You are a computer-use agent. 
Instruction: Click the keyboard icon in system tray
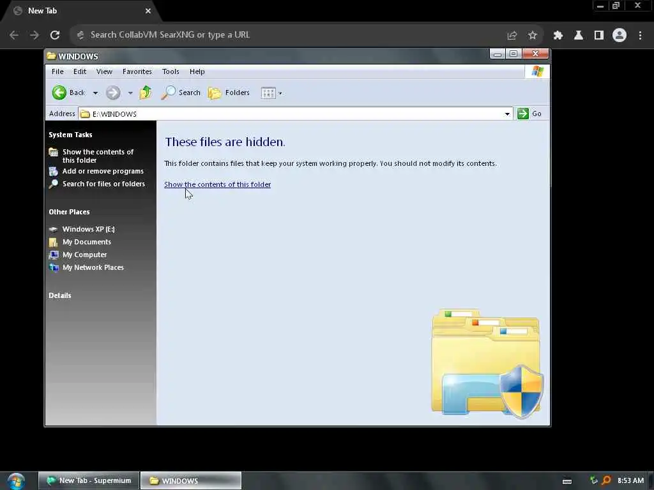pyautogui.click(x=567, y=481)
